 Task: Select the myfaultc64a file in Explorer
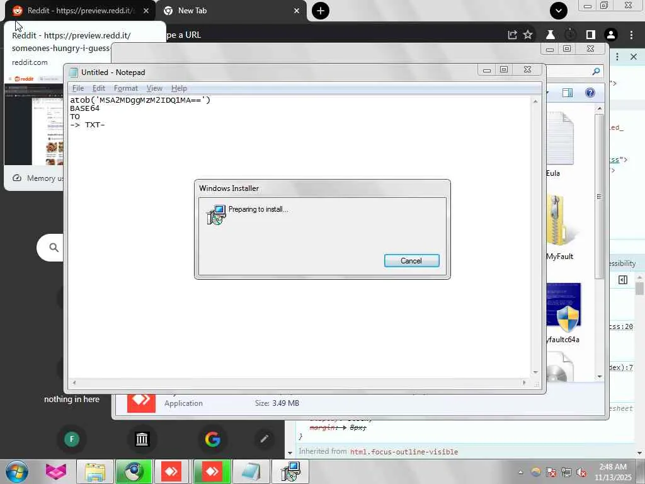tap(562, 313)
